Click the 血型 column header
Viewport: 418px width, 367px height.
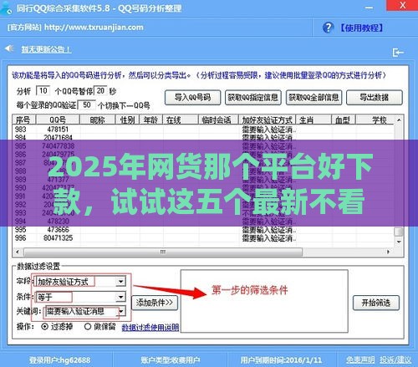tap(344, 120)
